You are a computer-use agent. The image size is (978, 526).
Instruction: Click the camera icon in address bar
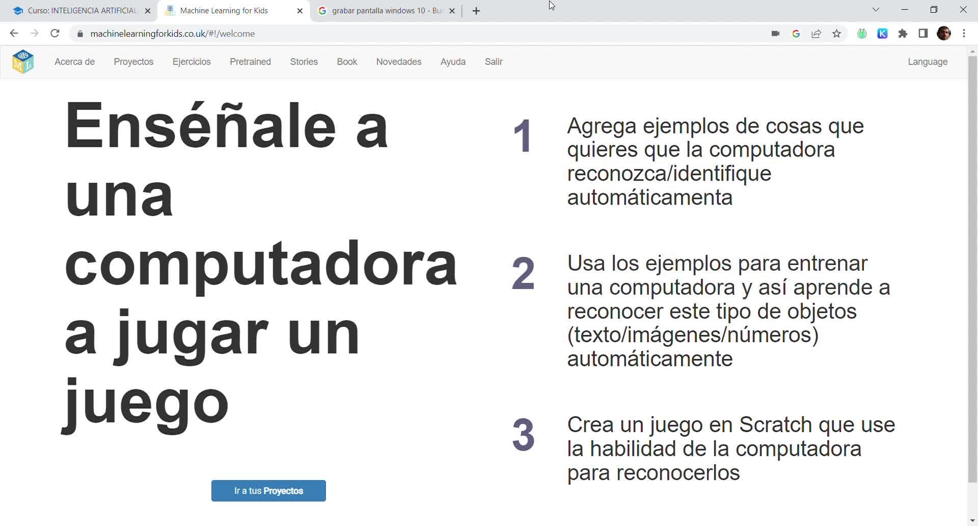click(775, 34)
